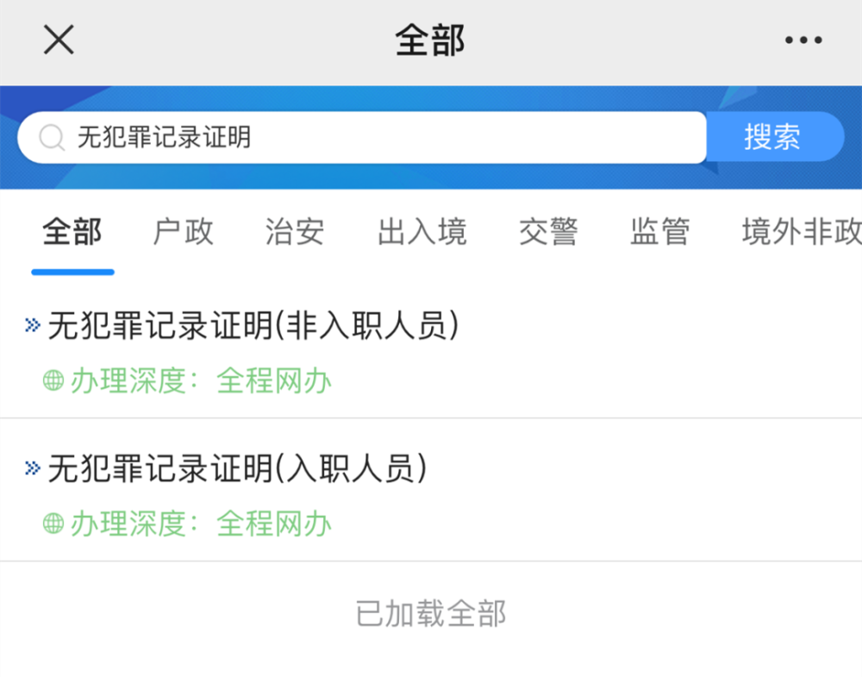Click double-arrow icon beside 非入职人员 item
This screenshot has width=862, height=677.
click(33, 325)
